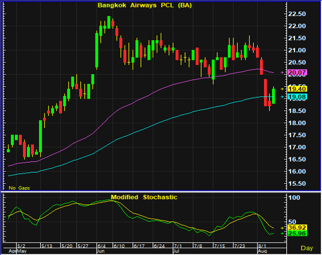Screen dimensions: 322x255
Task: Click the yellow 36.92 stochastic value label
Action: click(297, 227)
